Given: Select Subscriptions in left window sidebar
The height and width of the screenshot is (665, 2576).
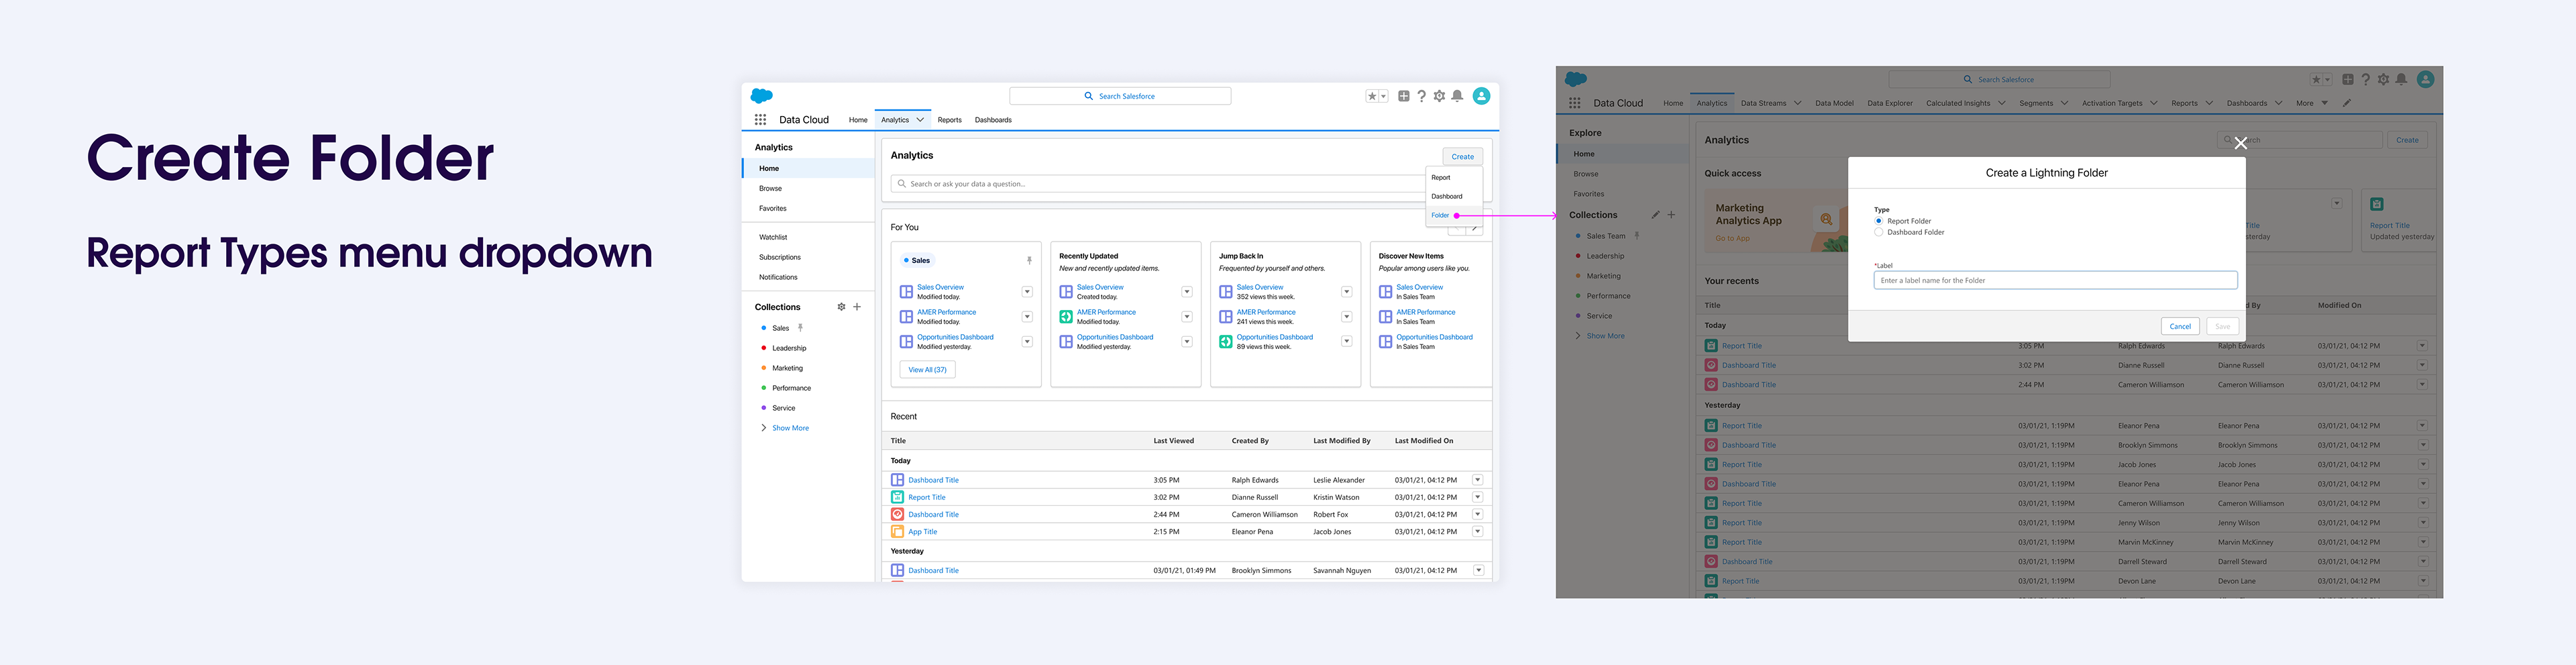Looking at the screenshot, I should (779, 257).
